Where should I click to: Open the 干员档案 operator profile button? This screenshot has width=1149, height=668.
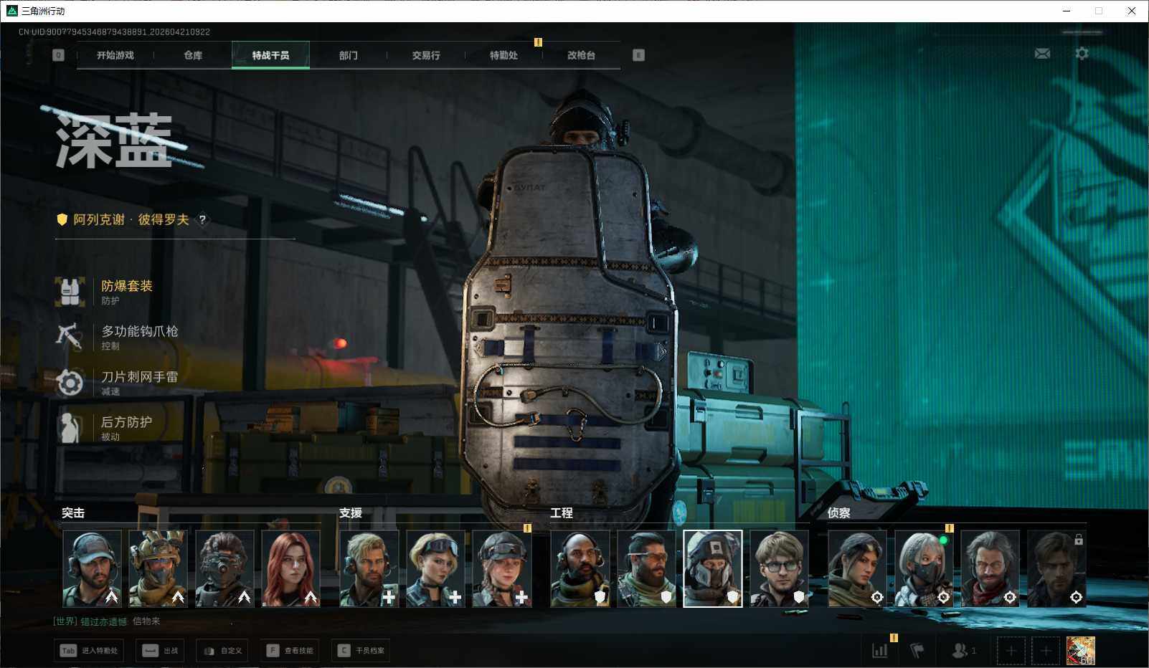tap(361, 651)
